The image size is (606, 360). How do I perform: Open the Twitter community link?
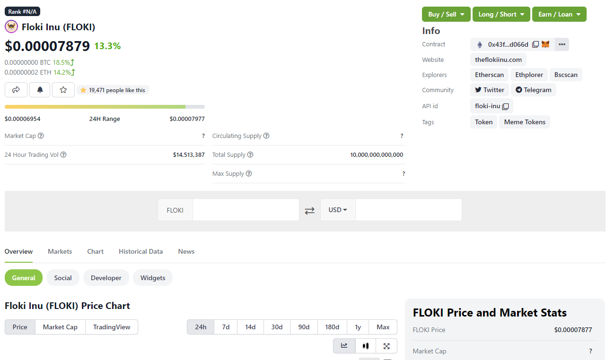(x=490, y=90)
